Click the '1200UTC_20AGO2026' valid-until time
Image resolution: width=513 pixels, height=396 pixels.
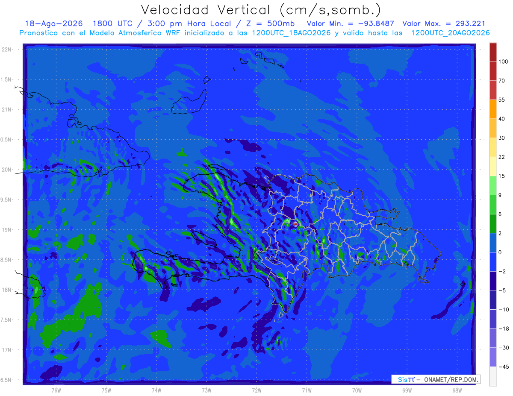(x=450, y=33)
